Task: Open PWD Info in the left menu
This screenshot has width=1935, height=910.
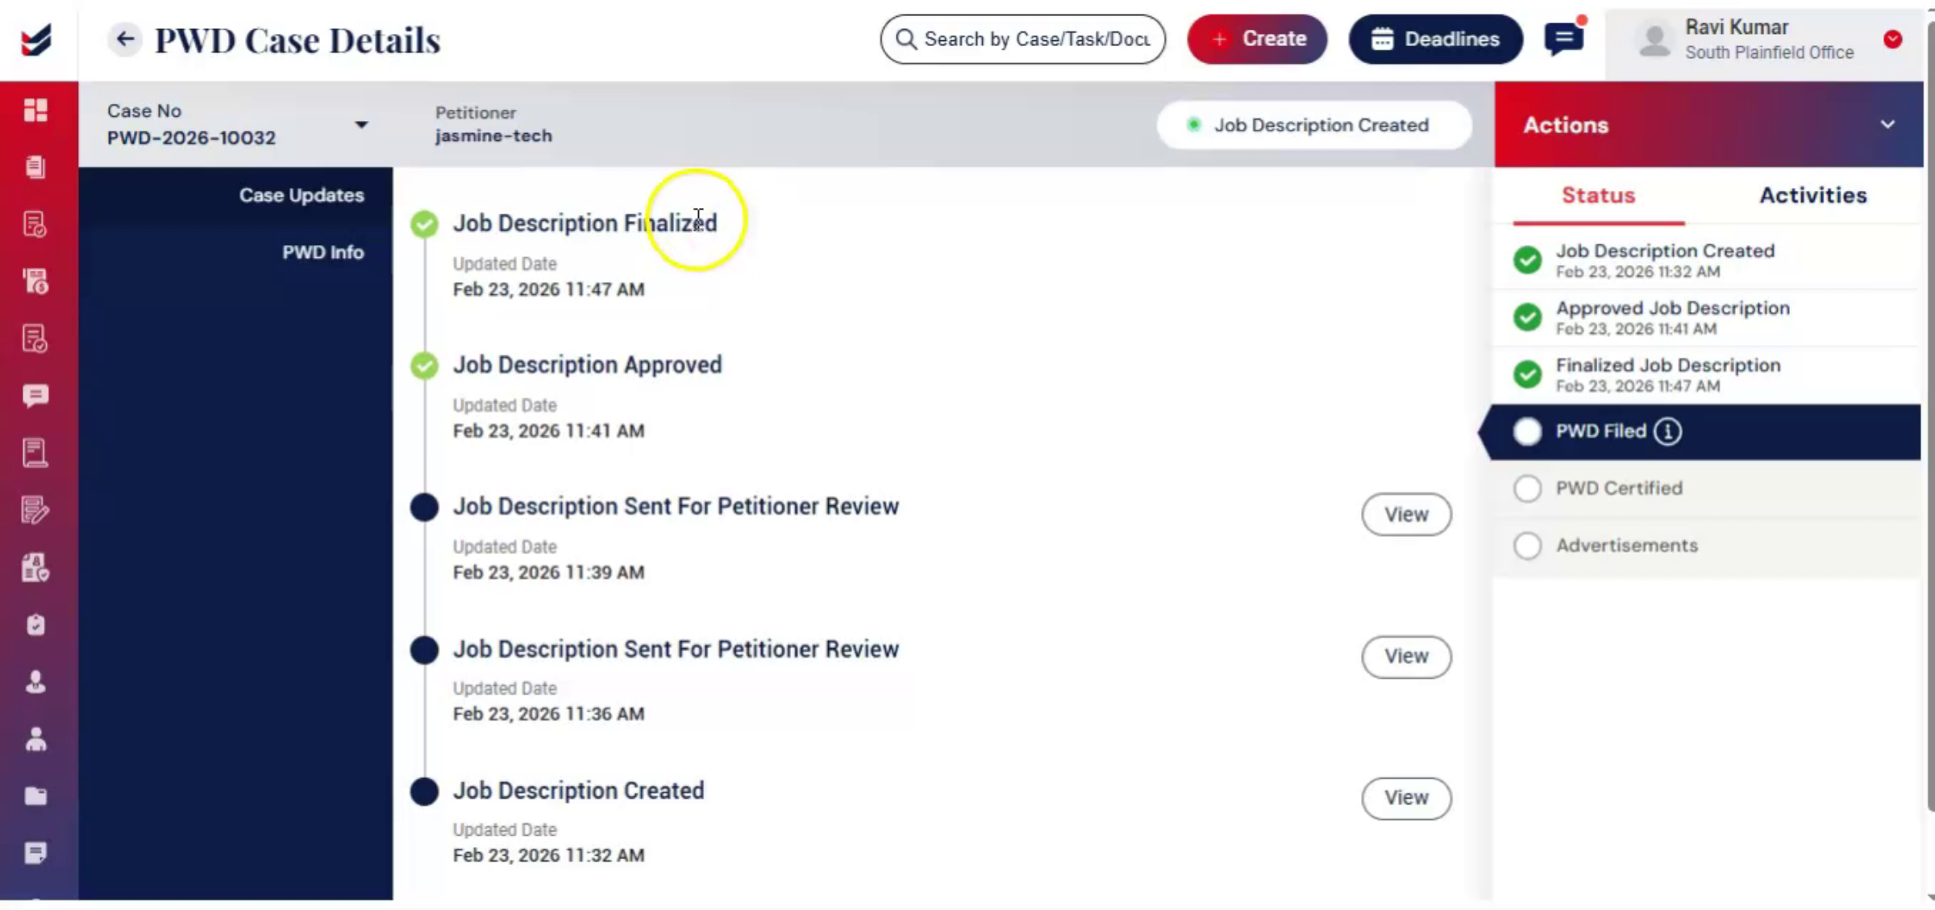Action: click(322, 252)
